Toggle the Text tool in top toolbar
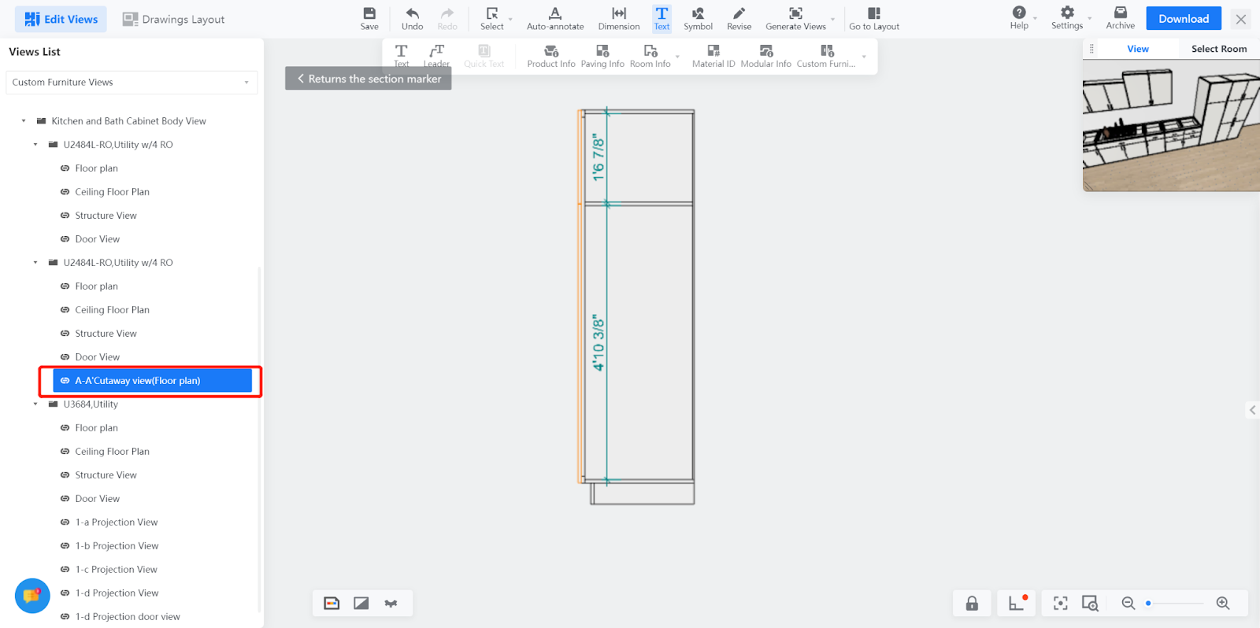This screenshot has width=1260, height=628. [x=661, y=18]
